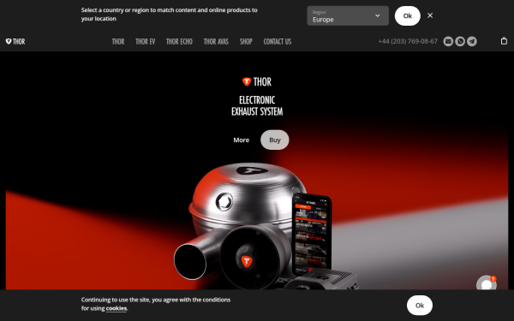Click the Buy button
This screenshot has width=514, height=321.
point(275,140)
